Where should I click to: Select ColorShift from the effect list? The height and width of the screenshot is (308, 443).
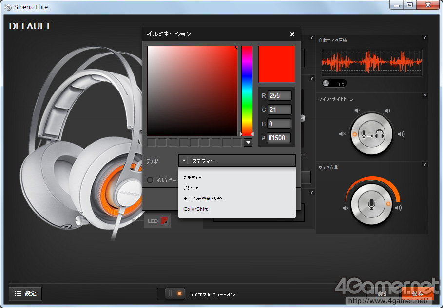195,209
